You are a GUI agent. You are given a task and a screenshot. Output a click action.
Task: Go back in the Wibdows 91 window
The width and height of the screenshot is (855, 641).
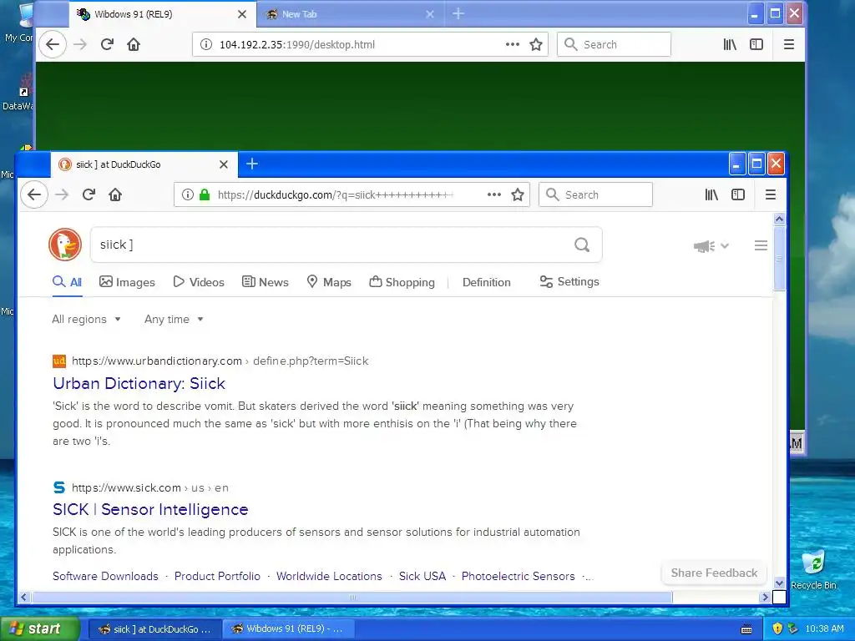tap(53, 44)
